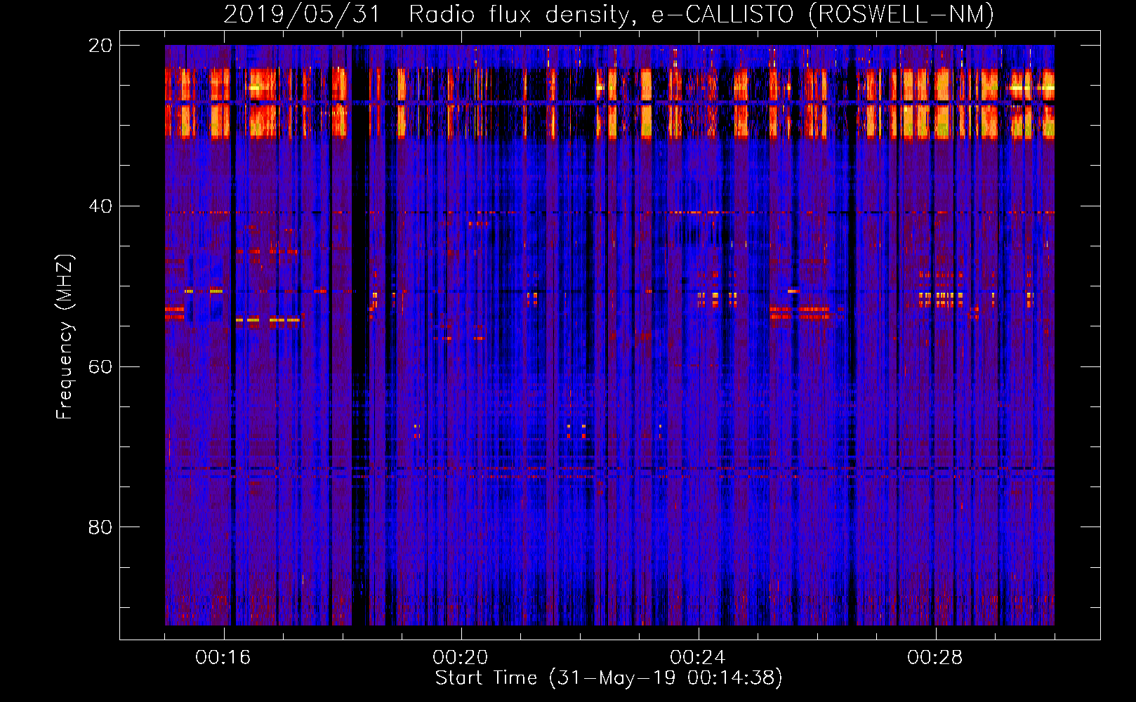Click the 00:24 time tick label
Image resolution: width=1136 pixels, height=702 pixels.
tap(698, 657)
